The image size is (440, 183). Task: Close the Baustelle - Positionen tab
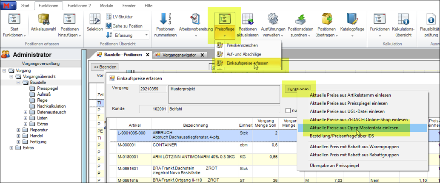click(148, 55)
